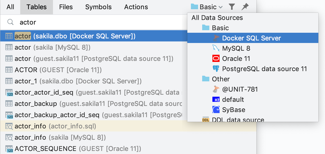Viewport: 325px width, 154px height.
Task: Click the search magnifier icon
Action: pos(10,22)
